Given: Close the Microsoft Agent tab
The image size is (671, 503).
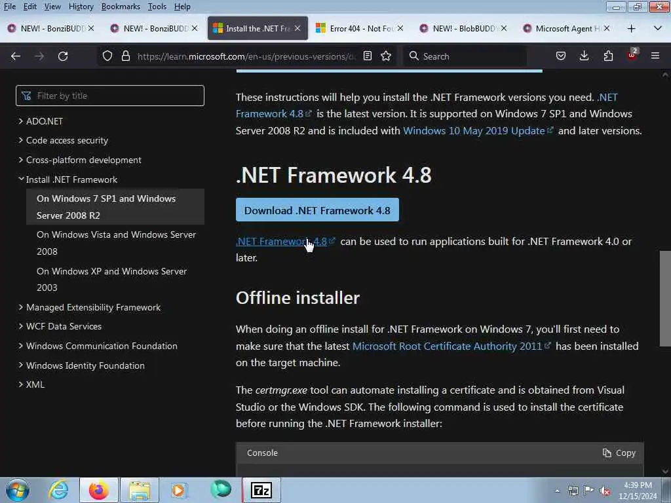Looking at the screenshot, I should coord(606,28).
